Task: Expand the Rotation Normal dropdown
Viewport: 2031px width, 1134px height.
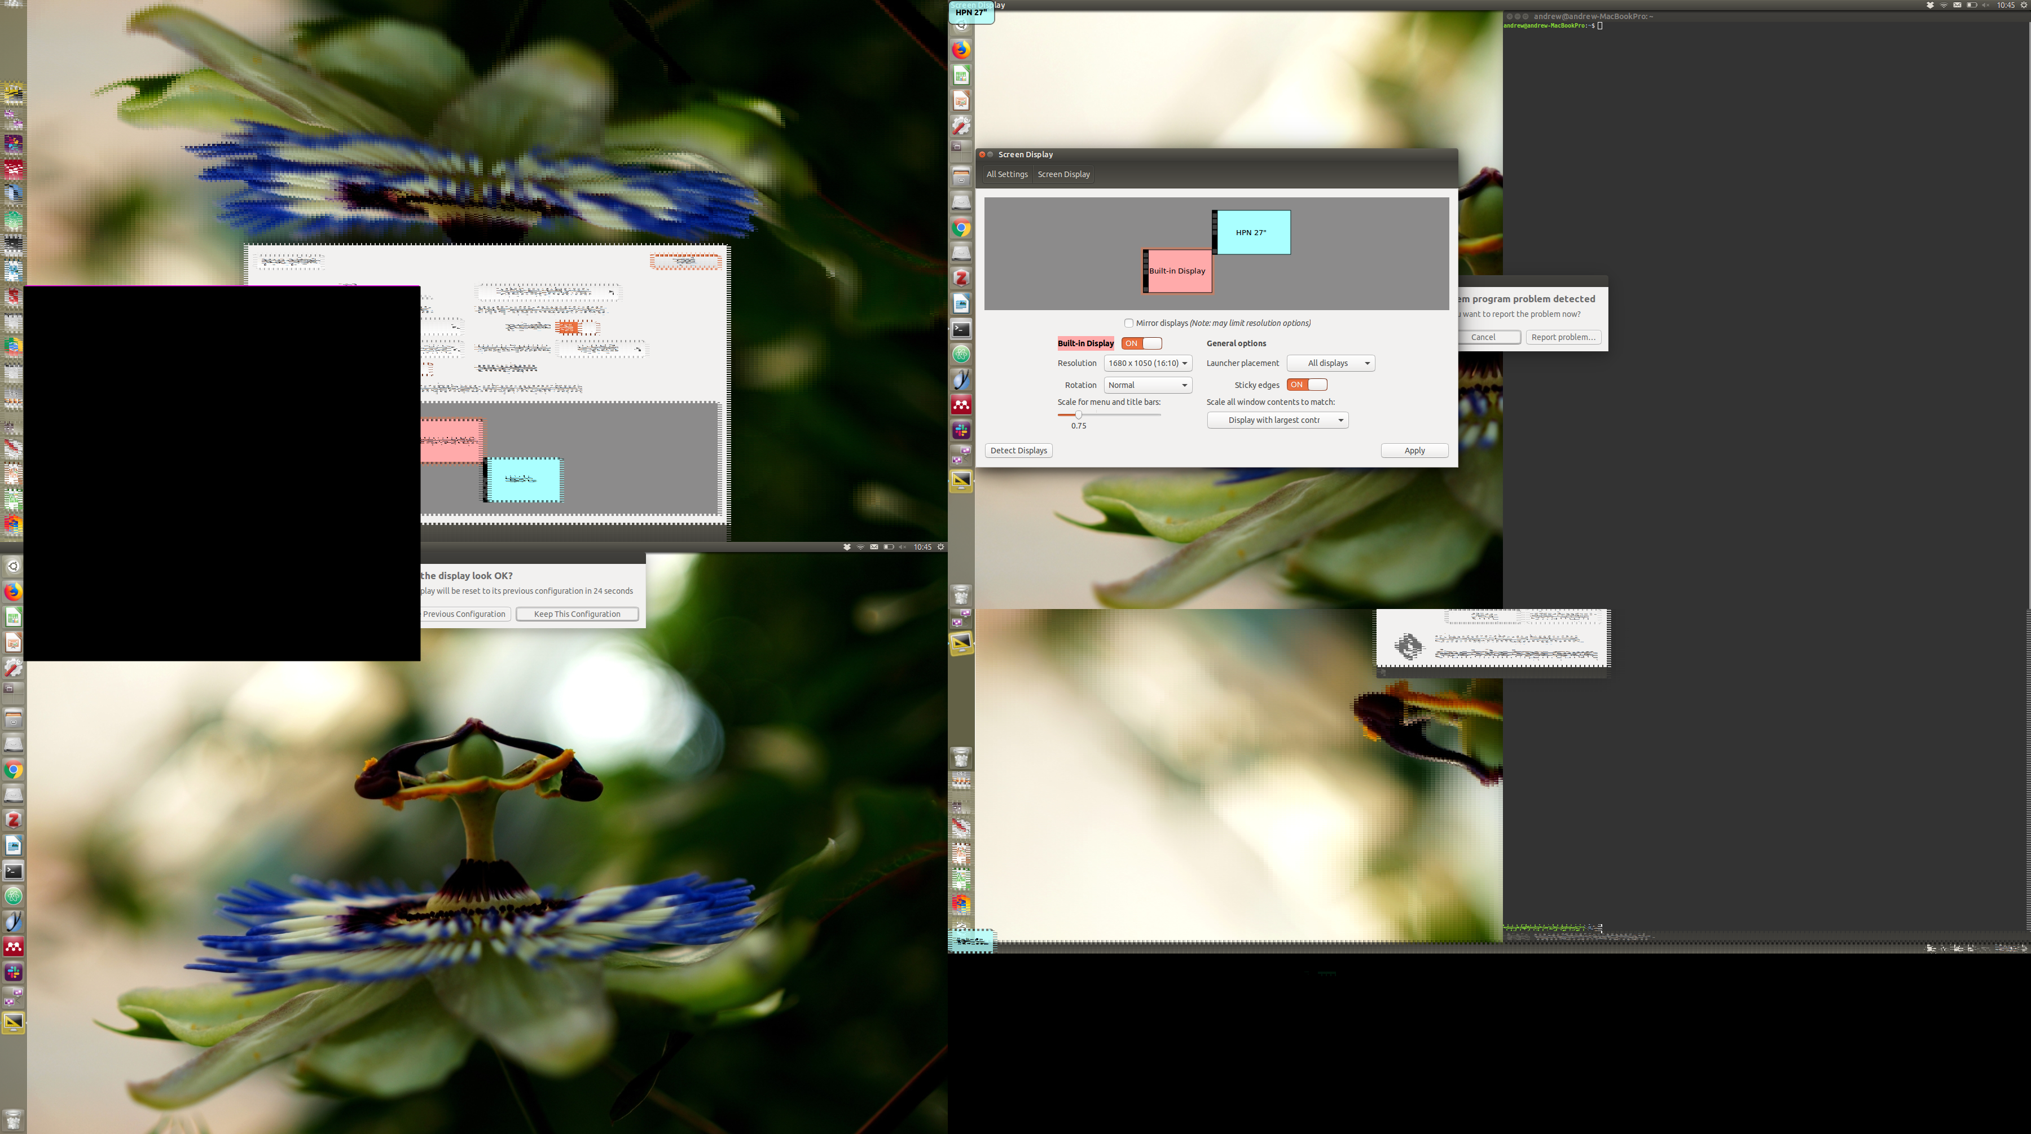Action: (x=1147, y=385)
